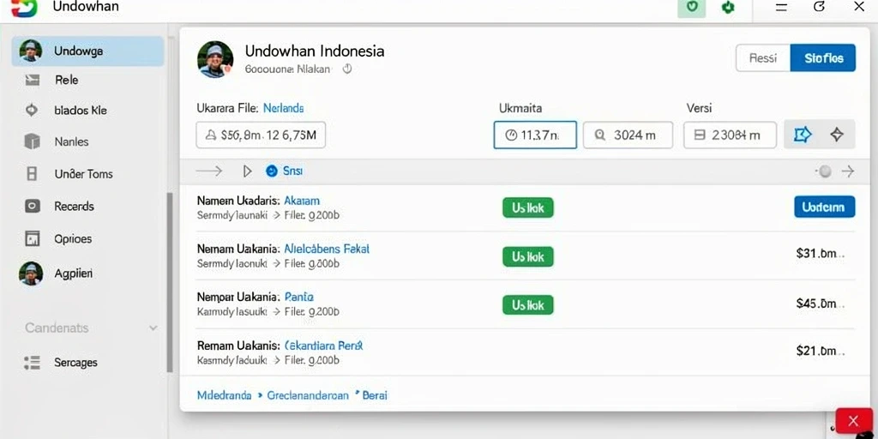Open the Undowga sidebar entry
Screen dimensions: 878x439
point(88,51)
